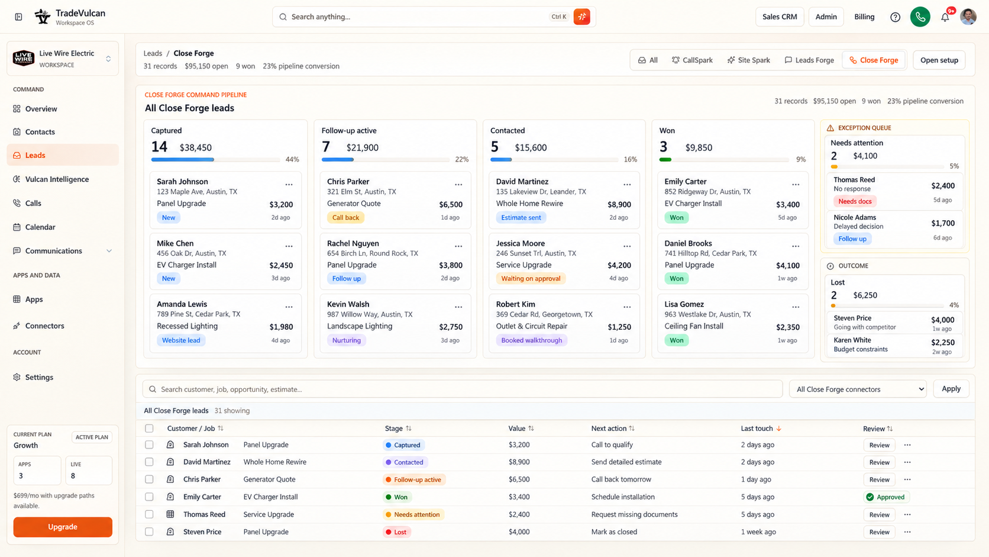Switch to the CallSpark tab
Screen dimensions: 989x557
click(692, 60)
